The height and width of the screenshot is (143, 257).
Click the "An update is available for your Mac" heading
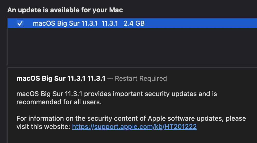coord(65,10)
